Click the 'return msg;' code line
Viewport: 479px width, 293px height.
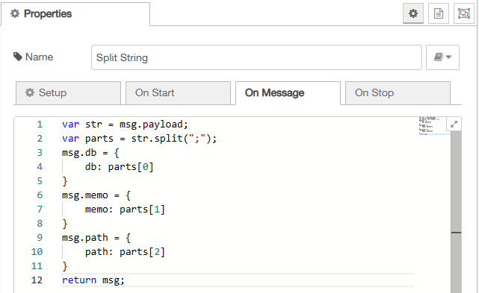[x=93, y=280]
